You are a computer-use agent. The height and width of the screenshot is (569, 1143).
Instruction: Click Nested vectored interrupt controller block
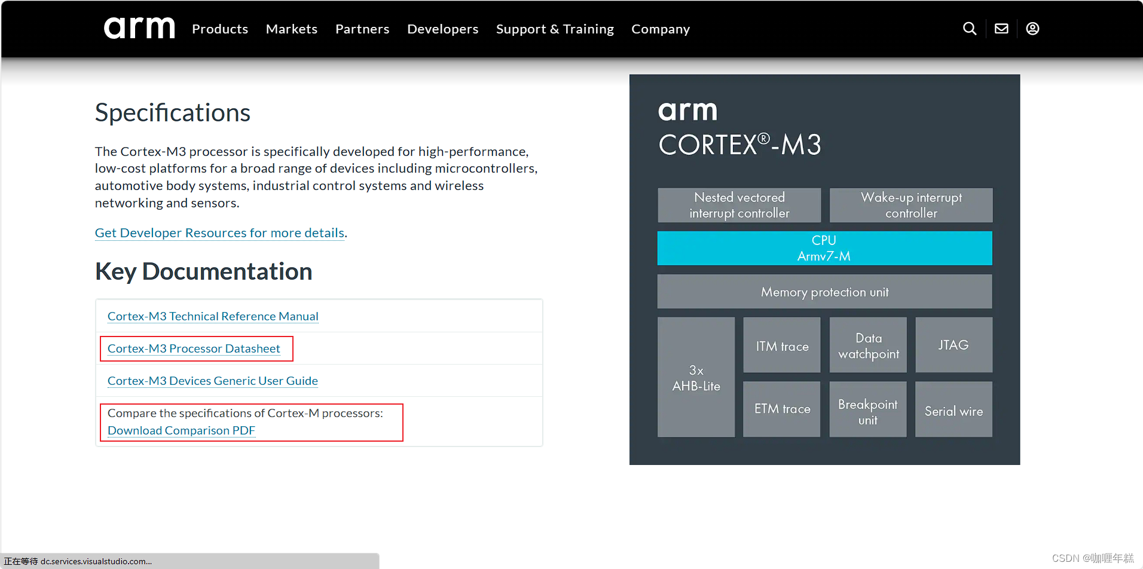[739, 205]
